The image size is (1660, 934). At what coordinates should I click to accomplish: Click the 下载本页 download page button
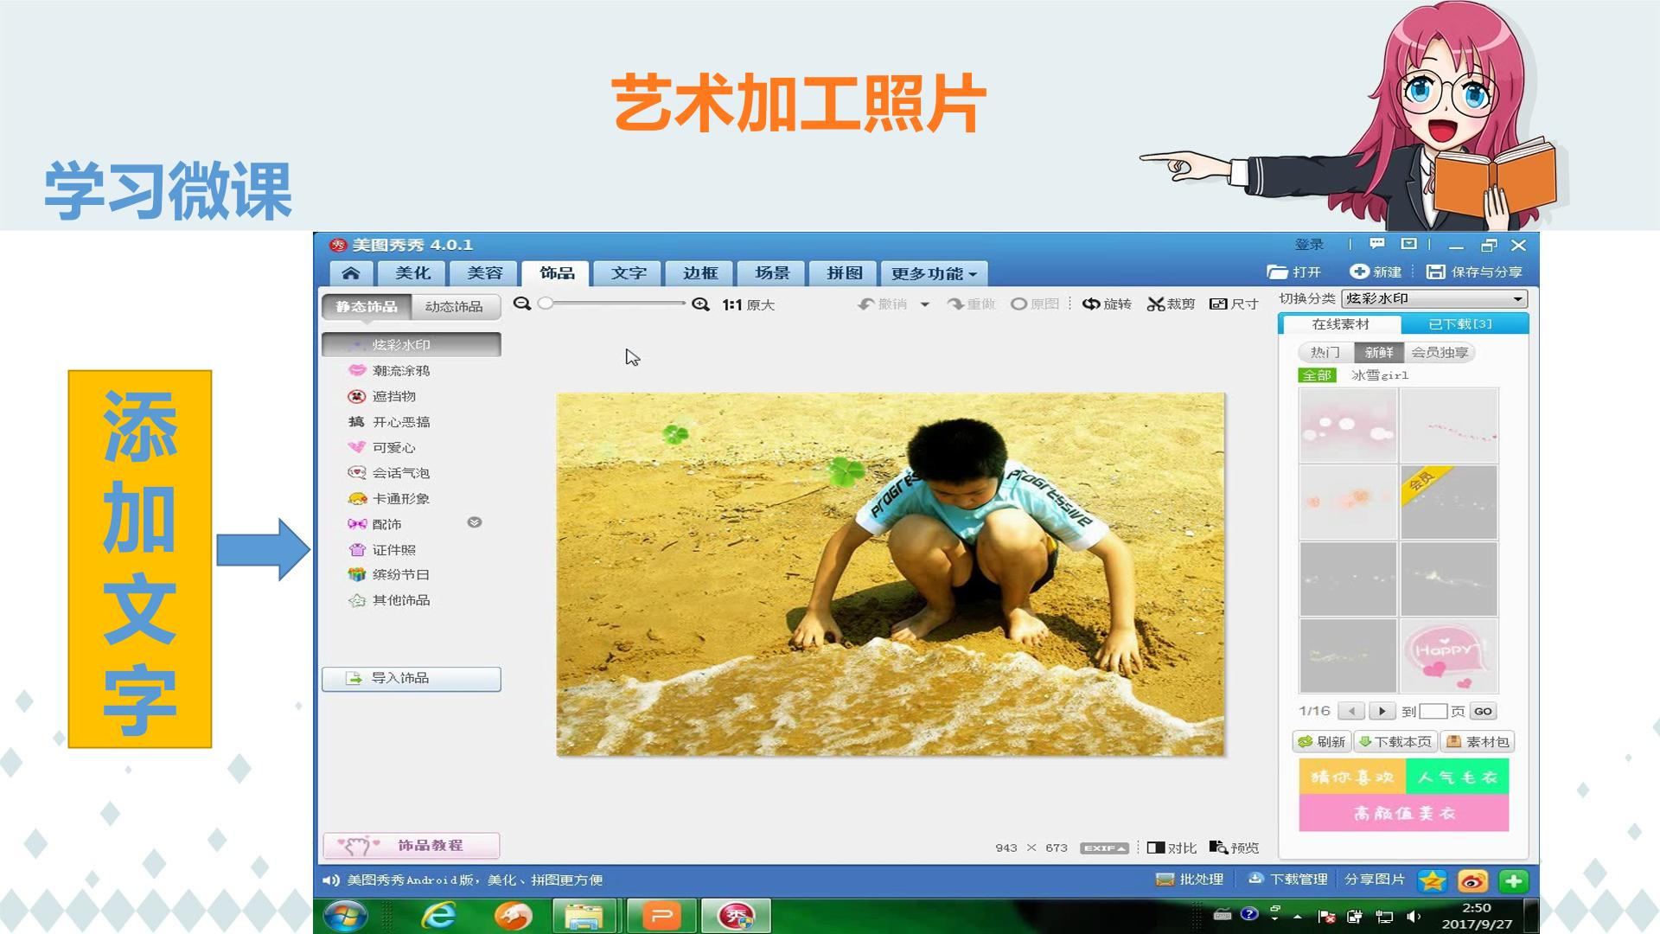[1395, 742]
